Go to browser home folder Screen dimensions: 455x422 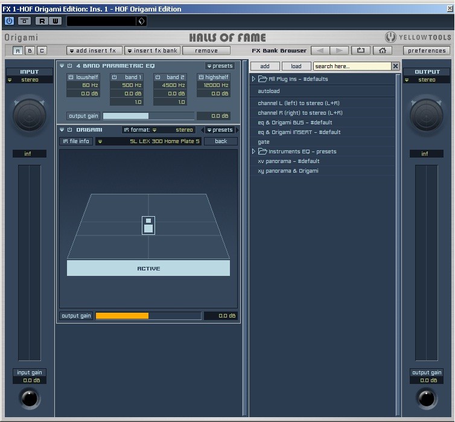click(383, 51)
